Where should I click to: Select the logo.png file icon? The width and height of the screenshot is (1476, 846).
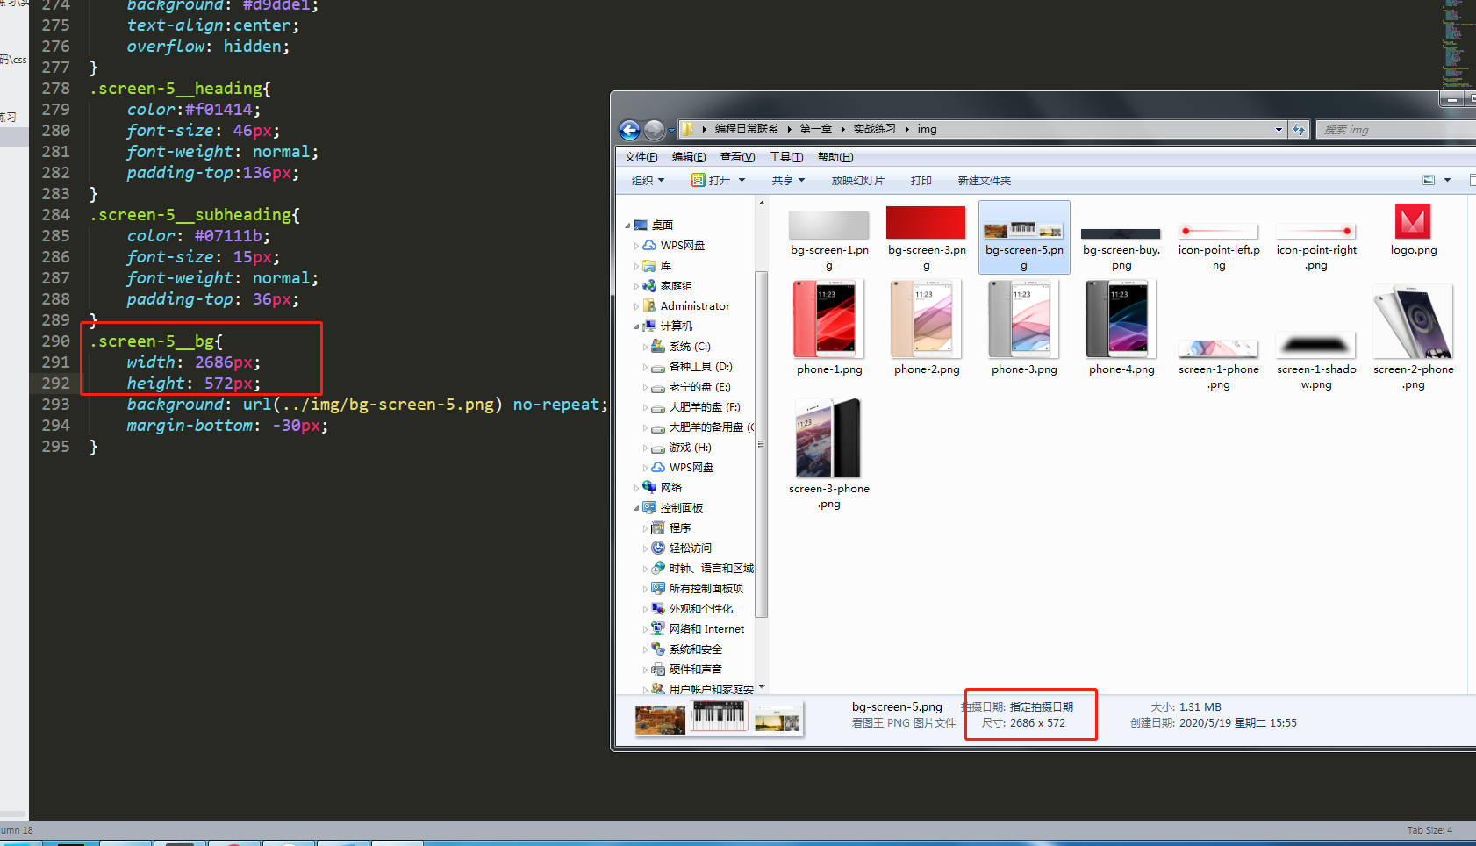tap(1413, 221)
